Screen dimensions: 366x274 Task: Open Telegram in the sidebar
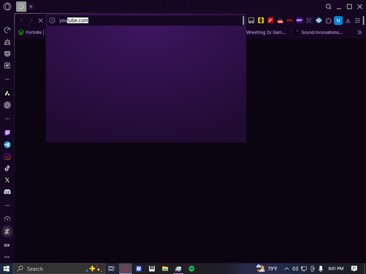point(7,145)
